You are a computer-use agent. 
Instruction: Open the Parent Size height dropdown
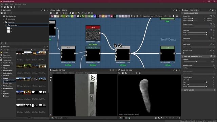click(161, 16)
